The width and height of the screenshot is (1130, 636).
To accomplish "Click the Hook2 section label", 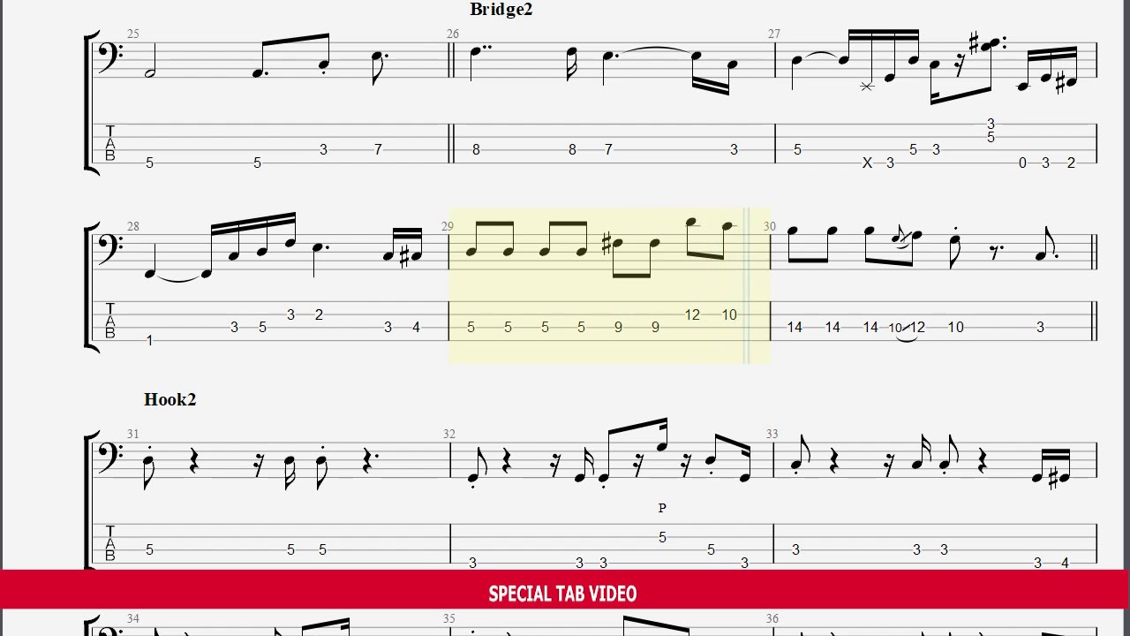I will tap(170, 400).
